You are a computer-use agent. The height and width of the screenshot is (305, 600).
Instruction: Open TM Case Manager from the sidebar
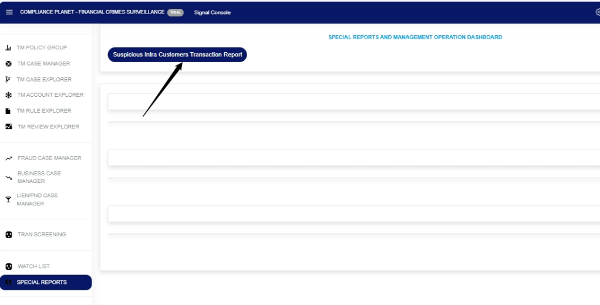43,63
